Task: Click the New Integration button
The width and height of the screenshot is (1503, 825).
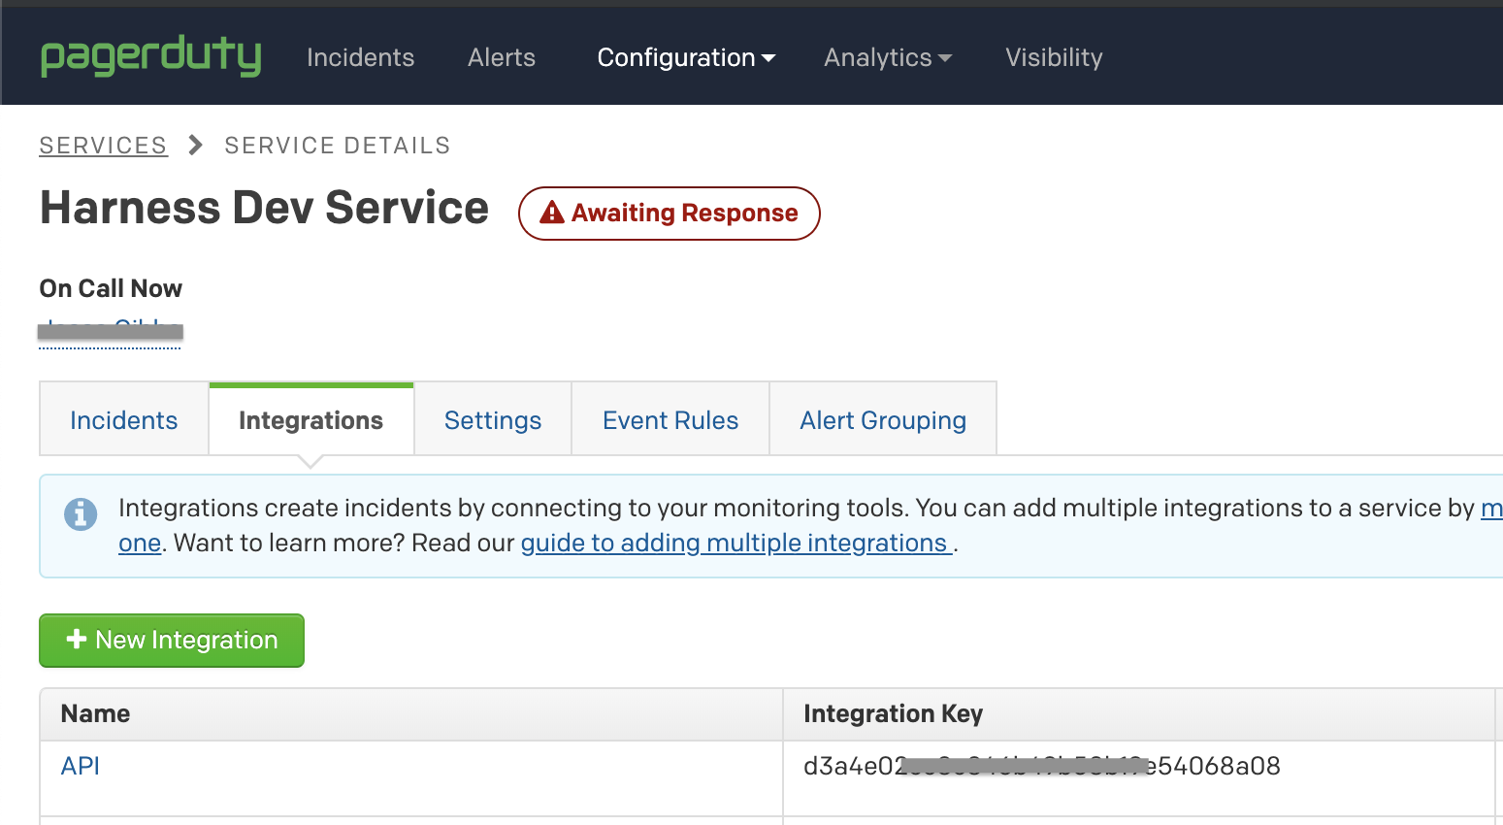Action: pyautogui.click(x=172, y=641)
